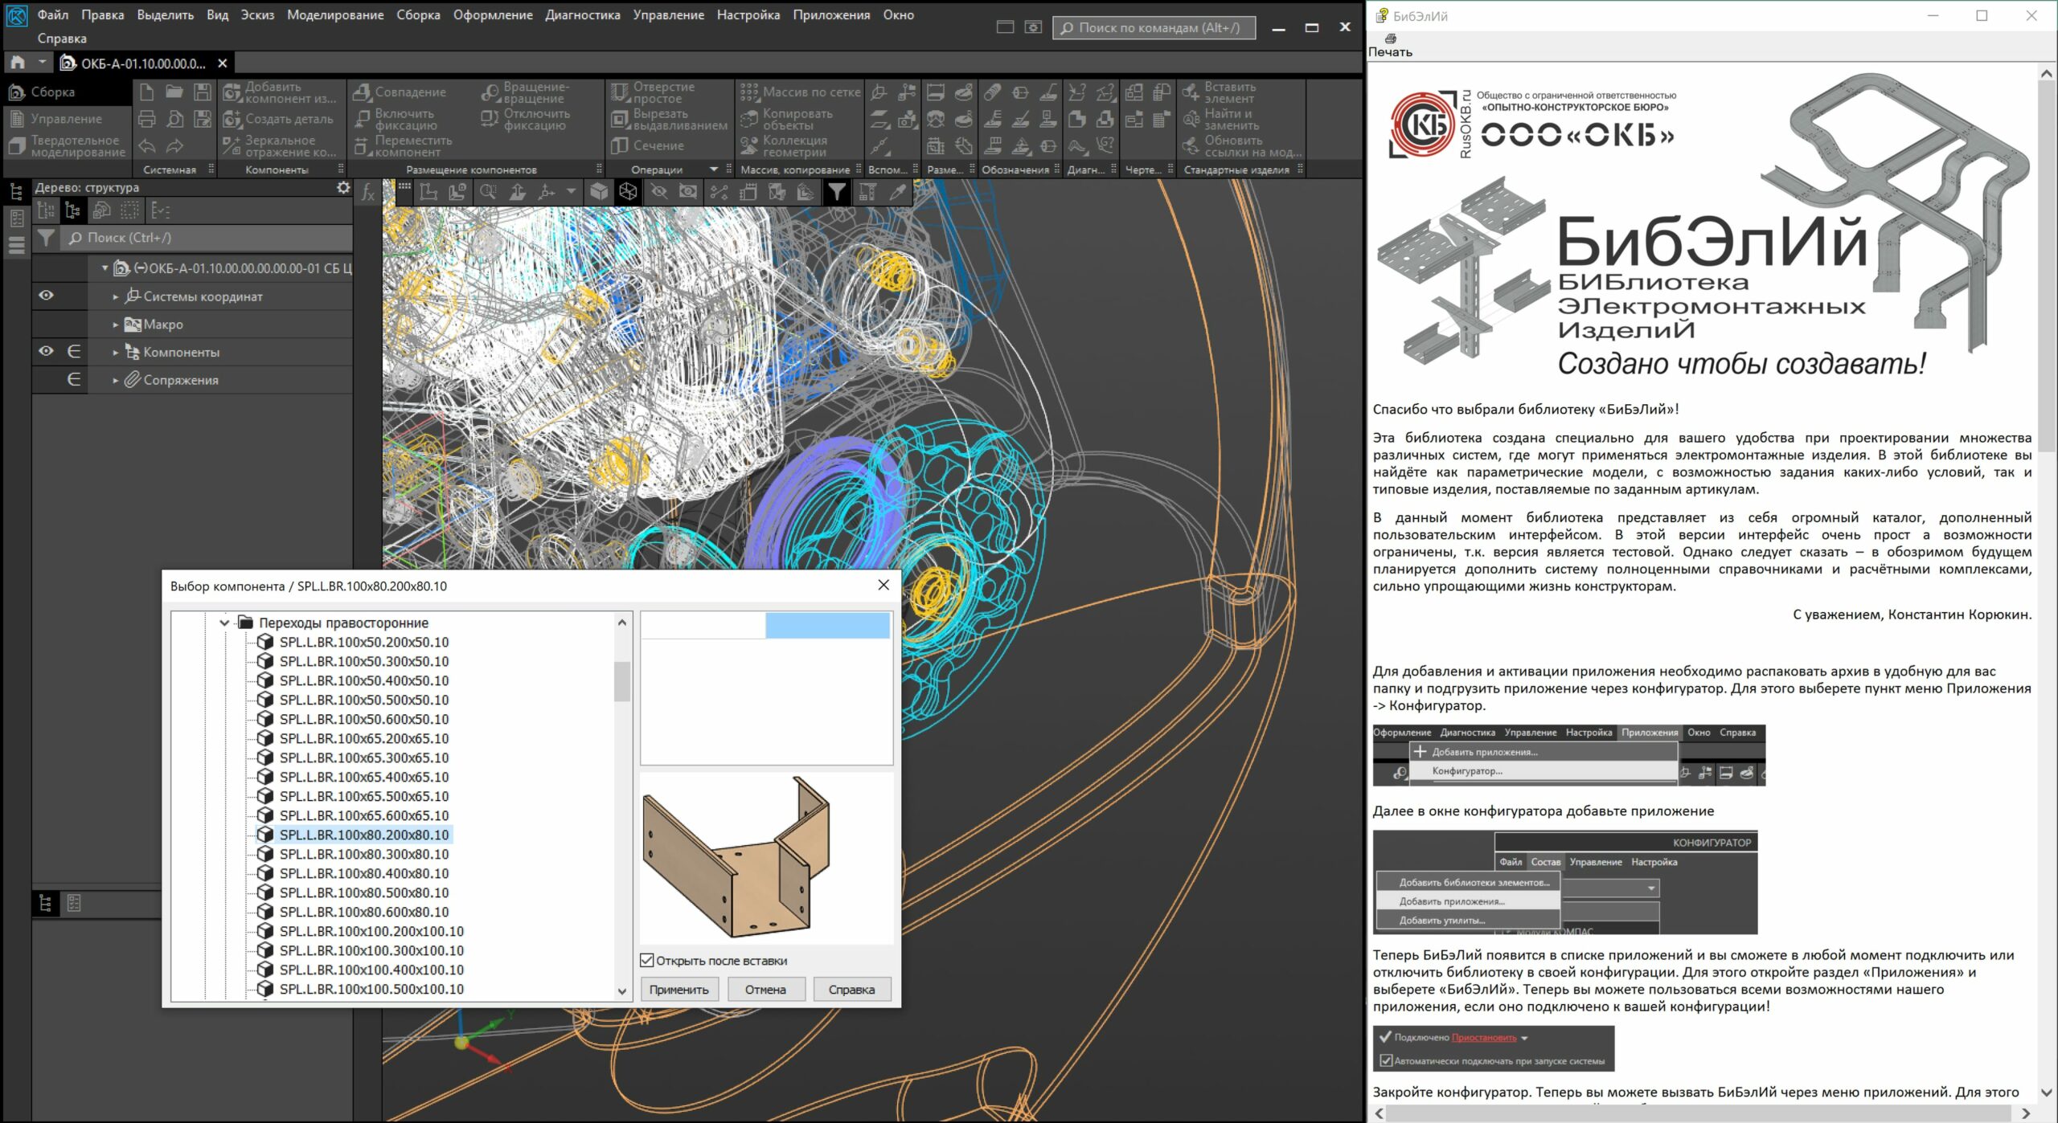Click the filter funnel icon in tree panel

click(x=46, y=238)
